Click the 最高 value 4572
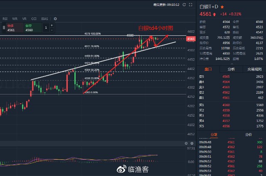 pos(226,27)
